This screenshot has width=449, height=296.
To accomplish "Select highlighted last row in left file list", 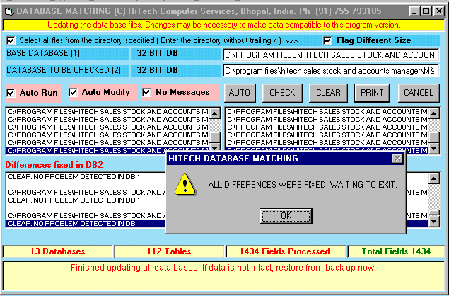I will (x=108, y=151).
